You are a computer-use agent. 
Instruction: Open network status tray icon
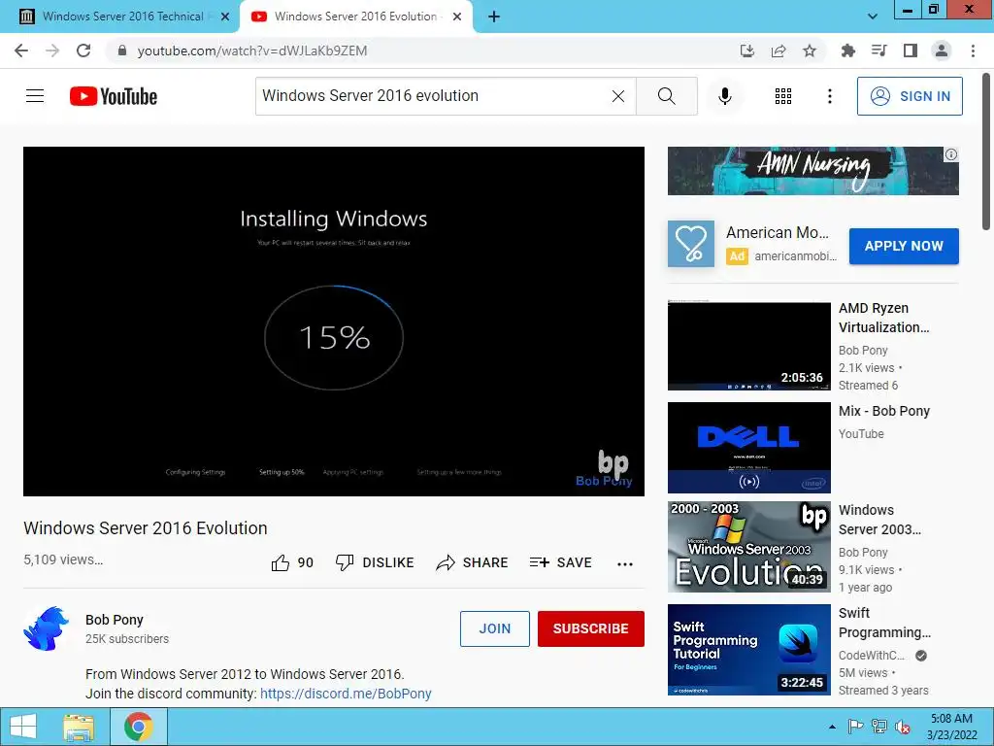(879, 727)
